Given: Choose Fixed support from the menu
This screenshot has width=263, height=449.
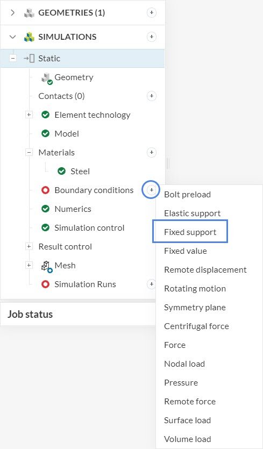Looking at the screenshot, I should [x=190, y=232].
